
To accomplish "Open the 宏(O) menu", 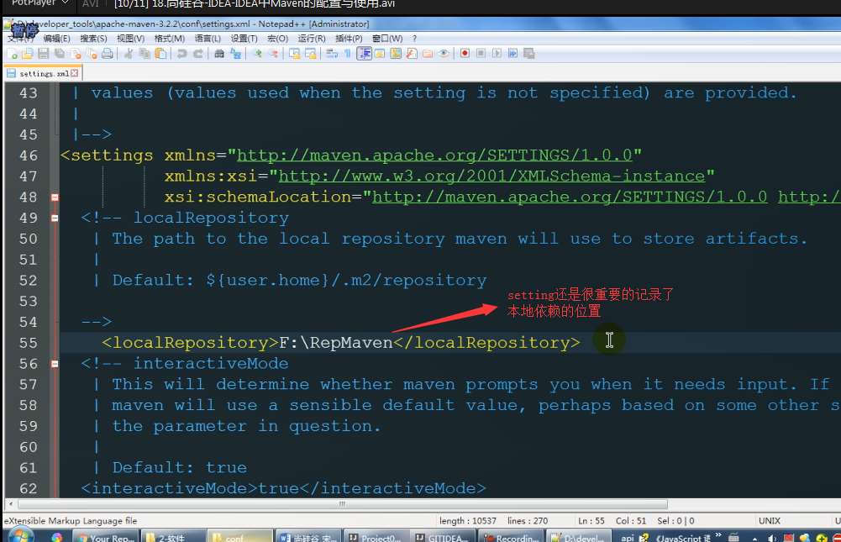I will click(278, 39).
